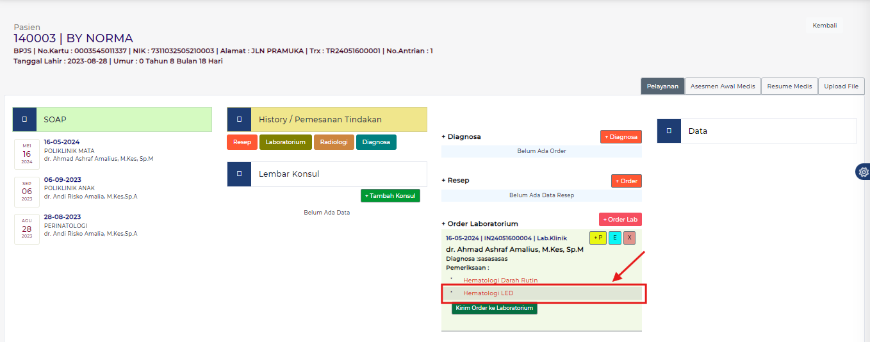Click the Data panel header icon
The height and width of the screenshot is (342, 870).
click(x=669, y=131)
